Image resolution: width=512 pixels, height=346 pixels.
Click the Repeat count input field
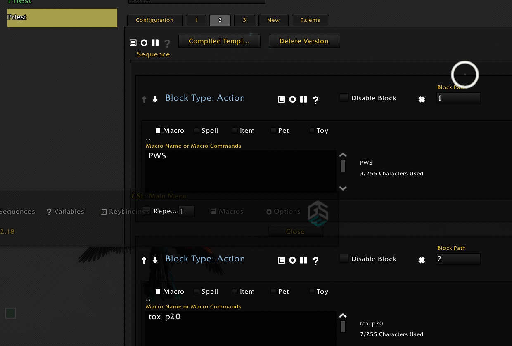pos(187,212)
